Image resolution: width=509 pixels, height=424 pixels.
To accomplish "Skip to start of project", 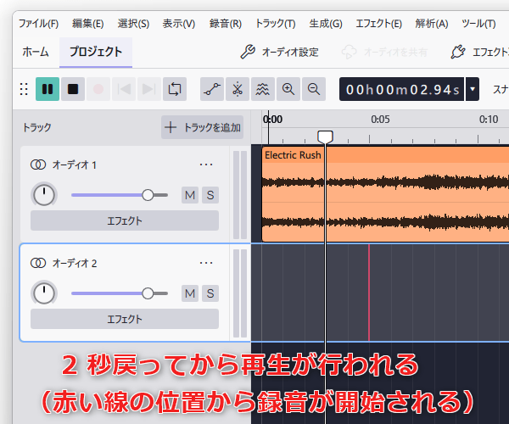I will (124, 89).
